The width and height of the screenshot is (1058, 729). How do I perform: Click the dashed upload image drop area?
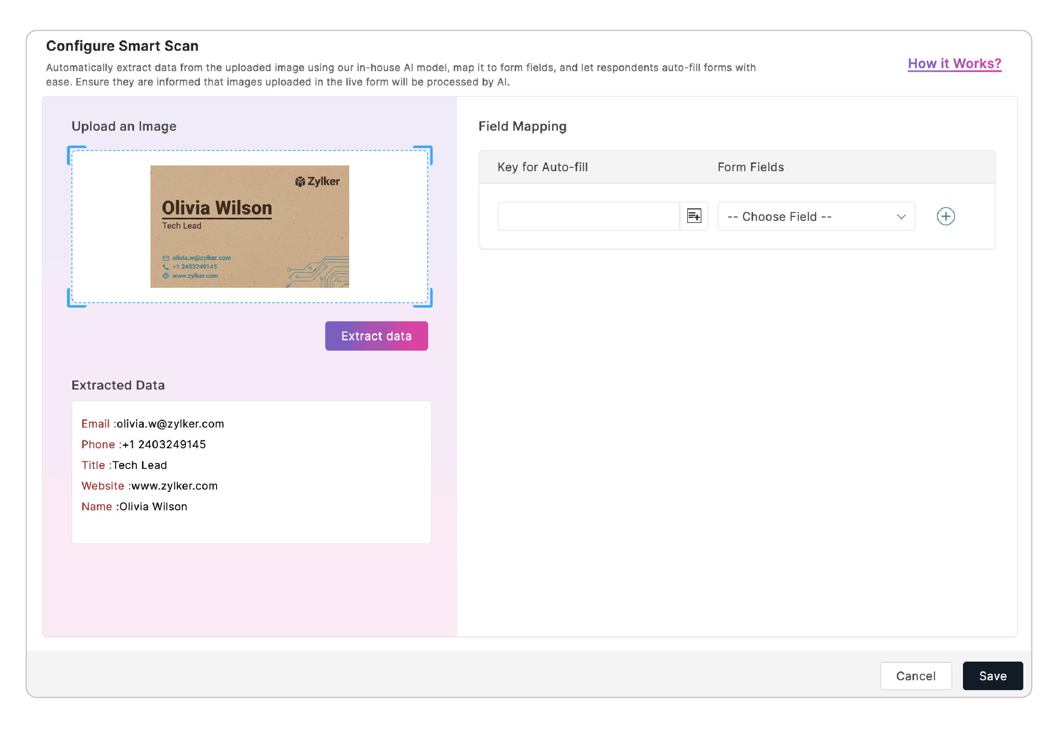tap(110, 227)
